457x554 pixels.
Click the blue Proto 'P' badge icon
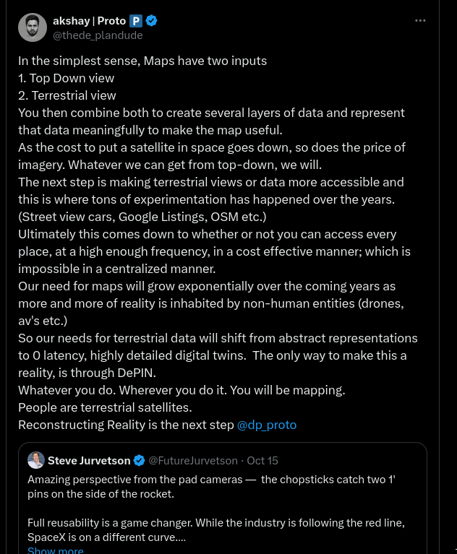tap(136, 21)
